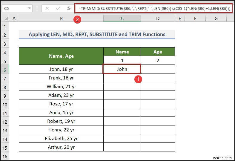Select row 3 header
235x161 pixels.
click(x=5, y=44)
